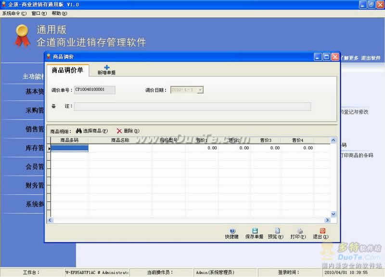Viewport: 385px width, 277px height.
Task: Open the 系统命令 menu
Action: (x=14, y=13)
